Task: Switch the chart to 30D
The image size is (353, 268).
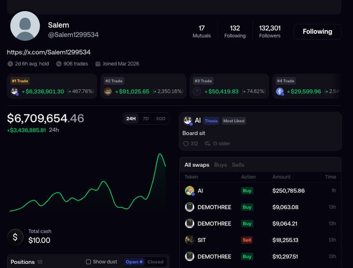Action: click(x=160, y=119)
